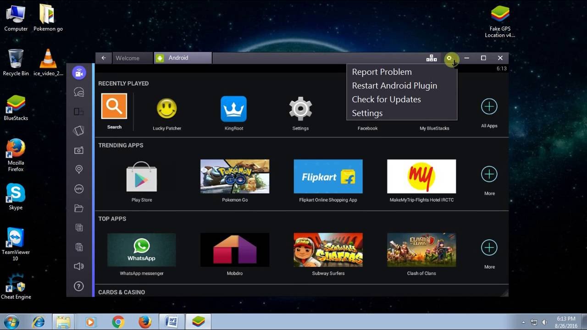The height and width of the screenshot is (330, 587).
Task: Click the yellow gear options icon
Action: click(449, 58)
